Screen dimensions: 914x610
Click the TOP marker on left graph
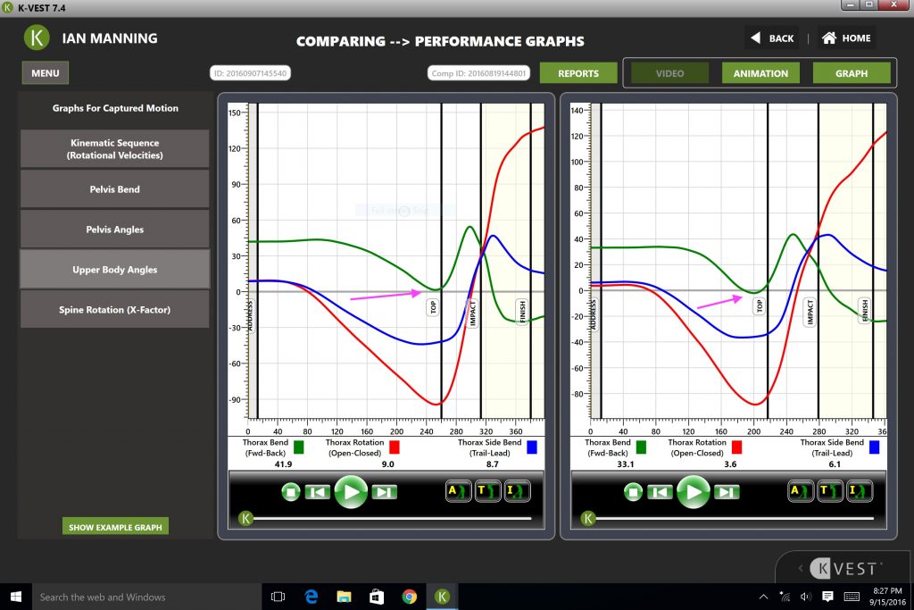point(433,307)
